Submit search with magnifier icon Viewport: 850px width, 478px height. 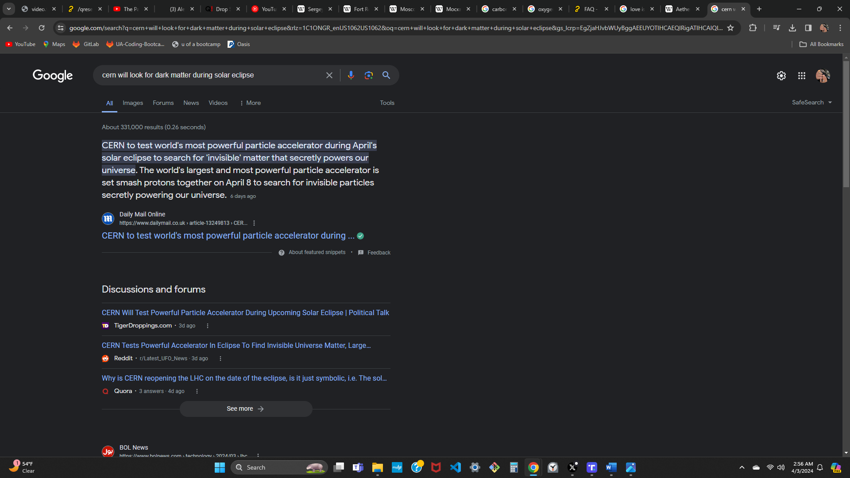point(386,75)
